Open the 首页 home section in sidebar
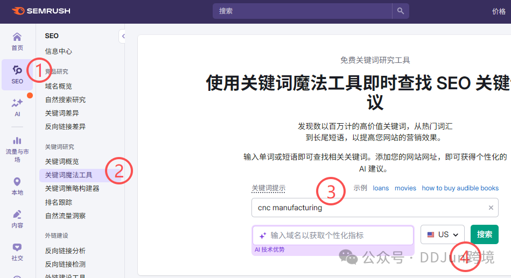The image size is (511, 278). tap(17, 41)
